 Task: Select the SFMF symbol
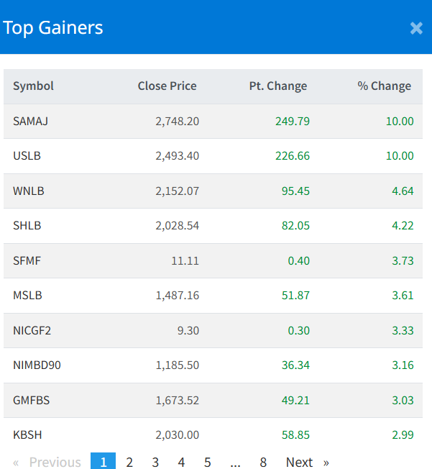pos(27,260)
